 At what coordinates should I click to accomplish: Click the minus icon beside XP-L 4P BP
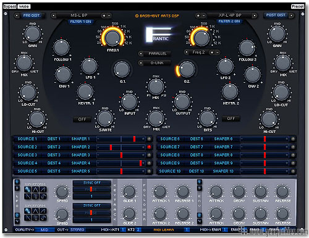click(x=203, y=15)
